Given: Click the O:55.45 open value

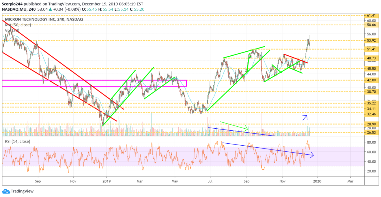Looking at the screenshot, I should pyautogui.click(x=90, y=10).
